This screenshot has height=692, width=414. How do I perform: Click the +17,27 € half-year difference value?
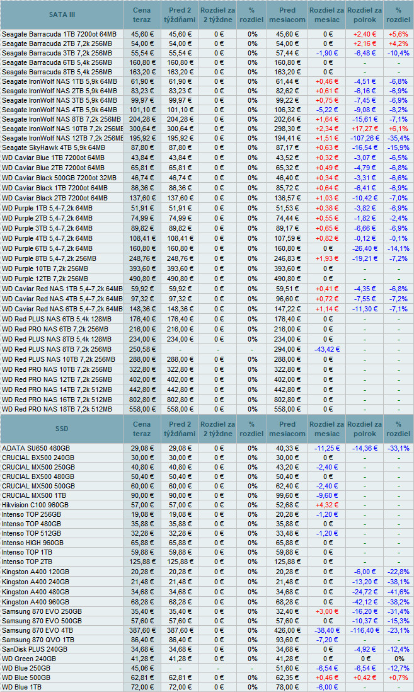[365, 129]
